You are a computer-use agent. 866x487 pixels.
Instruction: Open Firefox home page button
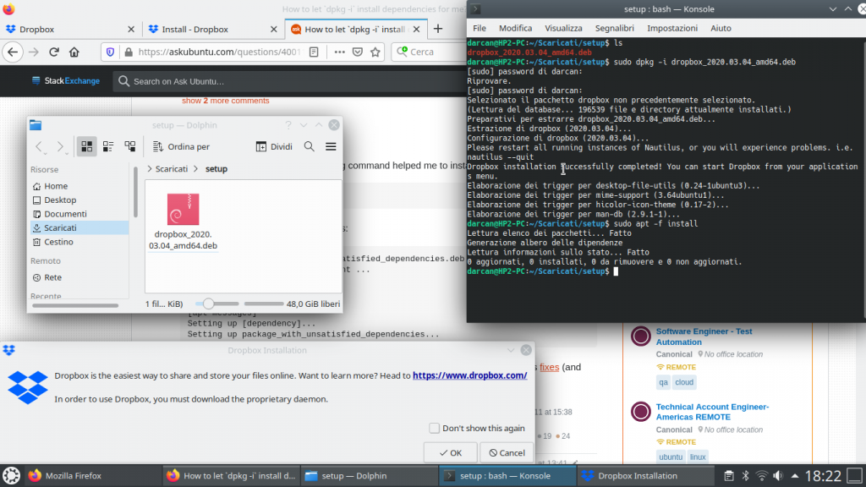(x=74, y=52)
